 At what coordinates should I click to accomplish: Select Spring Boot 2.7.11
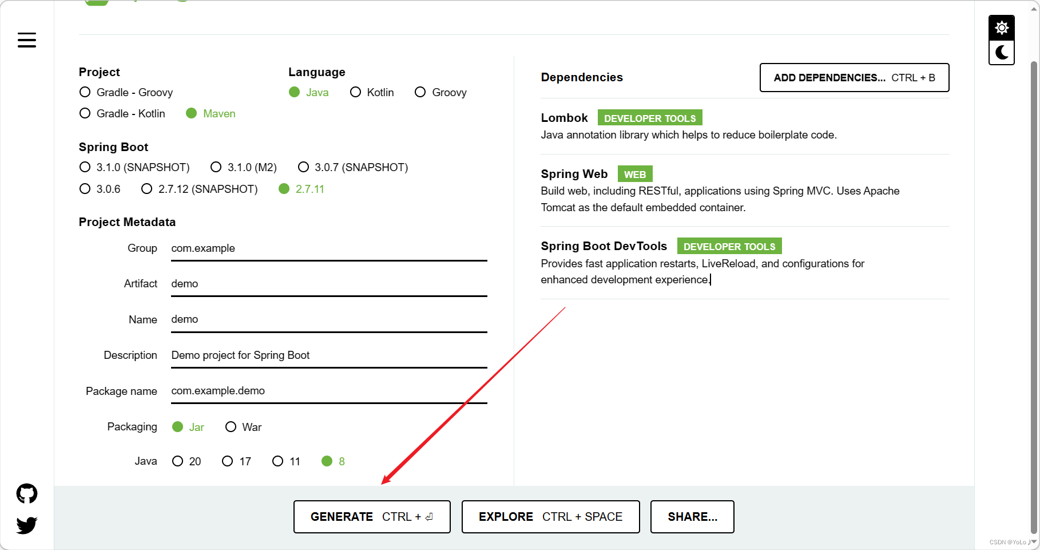pyautogui.click(x=301, y=189)
